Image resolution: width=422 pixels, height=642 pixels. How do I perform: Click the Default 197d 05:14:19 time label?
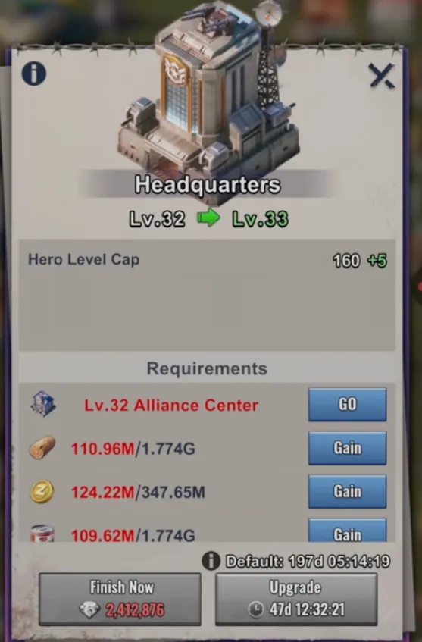pyautogui.click(x=308, y=561)
